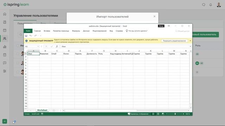Open the chat messages icon in the header
The width and height of the screenshot is (225, 126).
(x=204, y=5)
